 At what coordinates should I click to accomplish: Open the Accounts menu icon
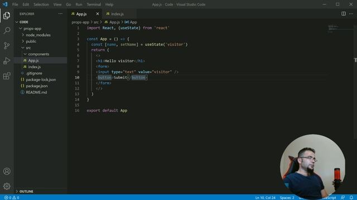[7, 171]
